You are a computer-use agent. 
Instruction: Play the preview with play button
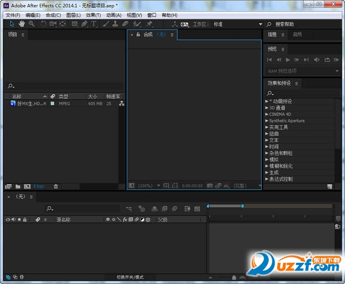click(288, 60)
